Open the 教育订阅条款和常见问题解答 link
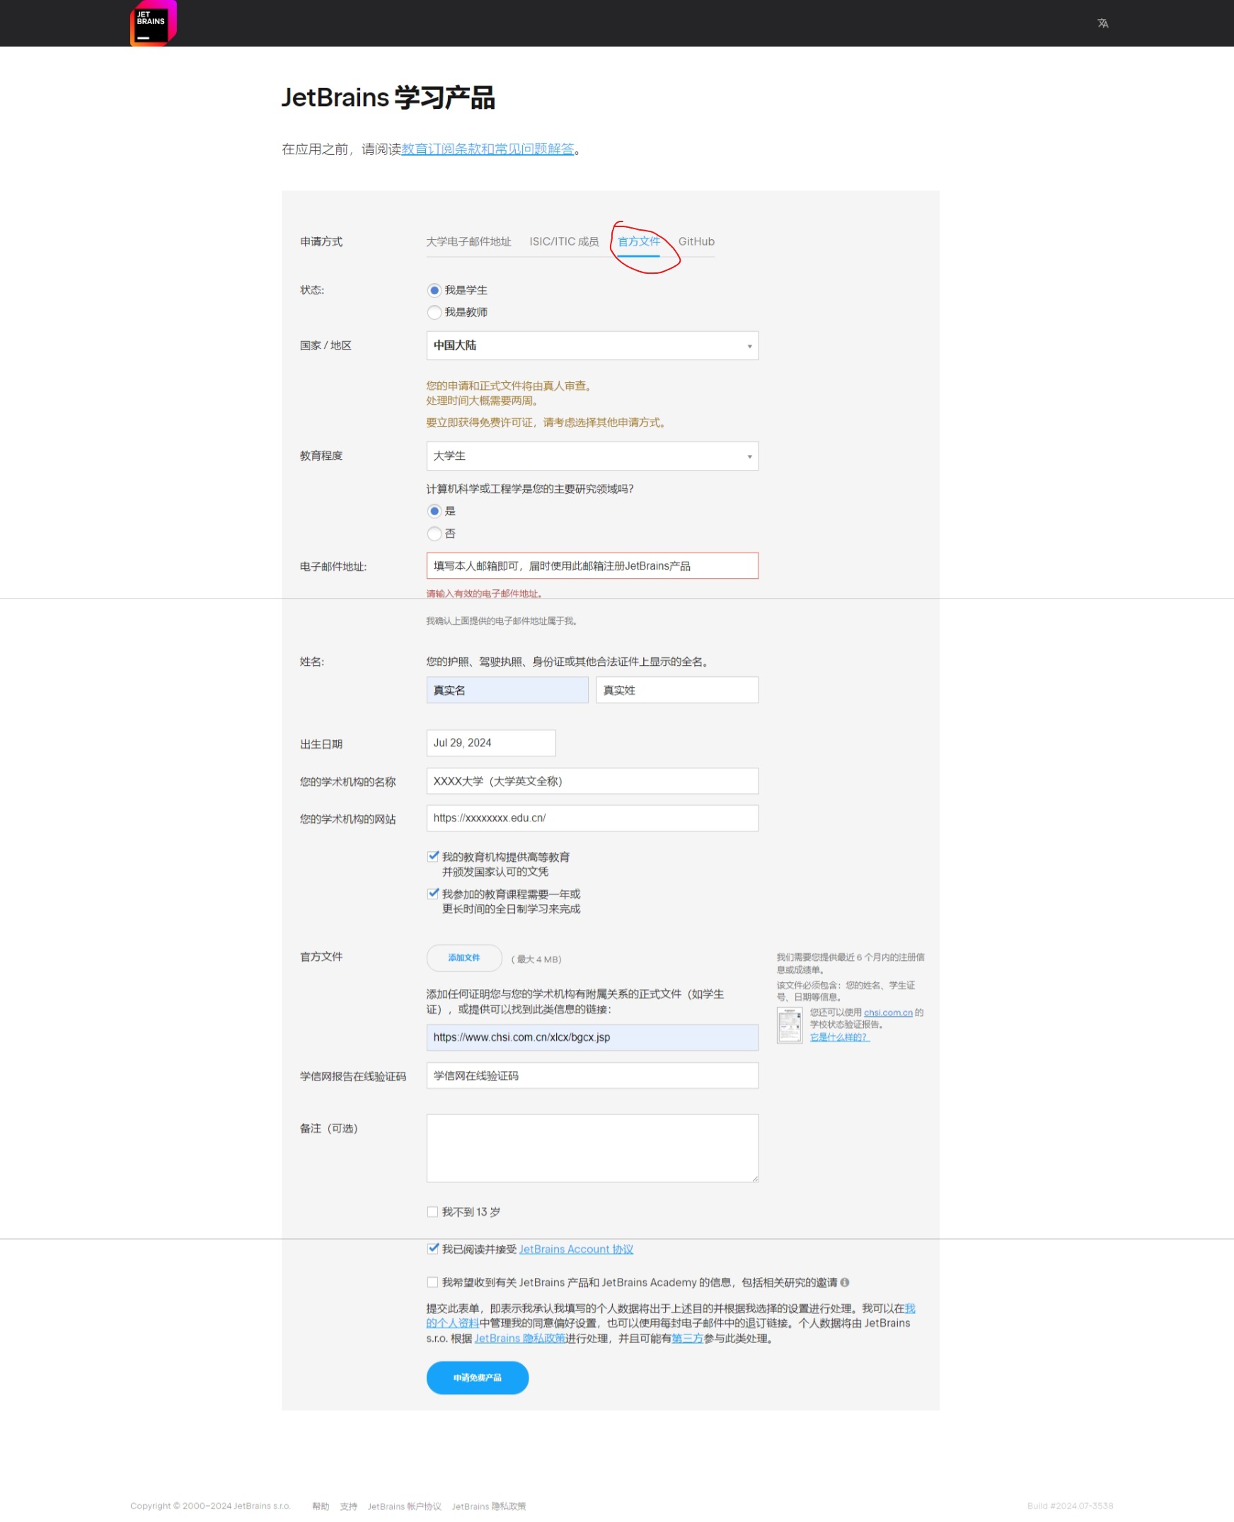The width and height of the screenshot is (1234, 1522). [488, 149]
